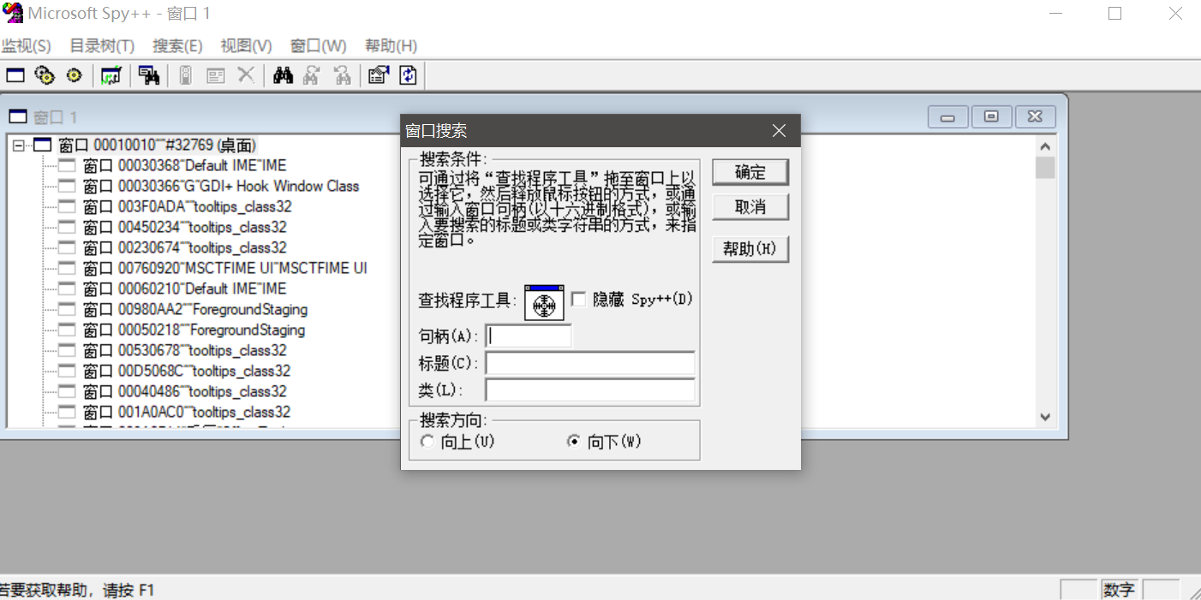Click the 帮助(H) button in dialog
The image size is (1201, 600).
click(x=750, y=249)
